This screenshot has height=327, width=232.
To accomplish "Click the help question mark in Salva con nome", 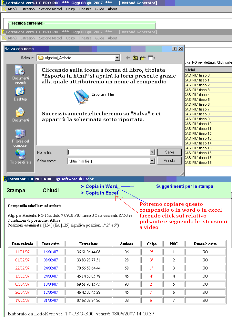I will coord(175,48).
